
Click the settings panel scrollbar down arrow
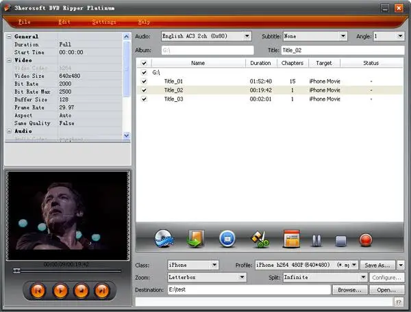[127, 135]
